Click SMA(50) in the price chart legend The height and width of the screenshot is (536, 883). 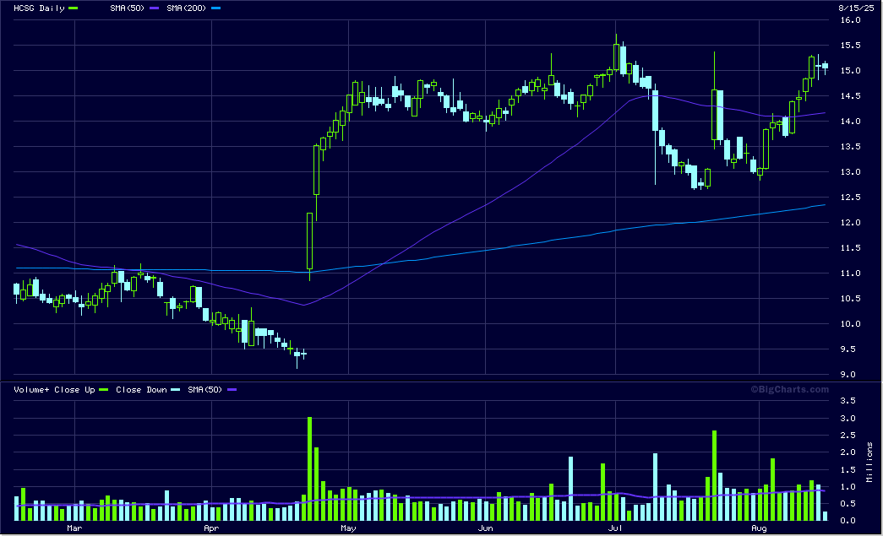click(128, 8)
